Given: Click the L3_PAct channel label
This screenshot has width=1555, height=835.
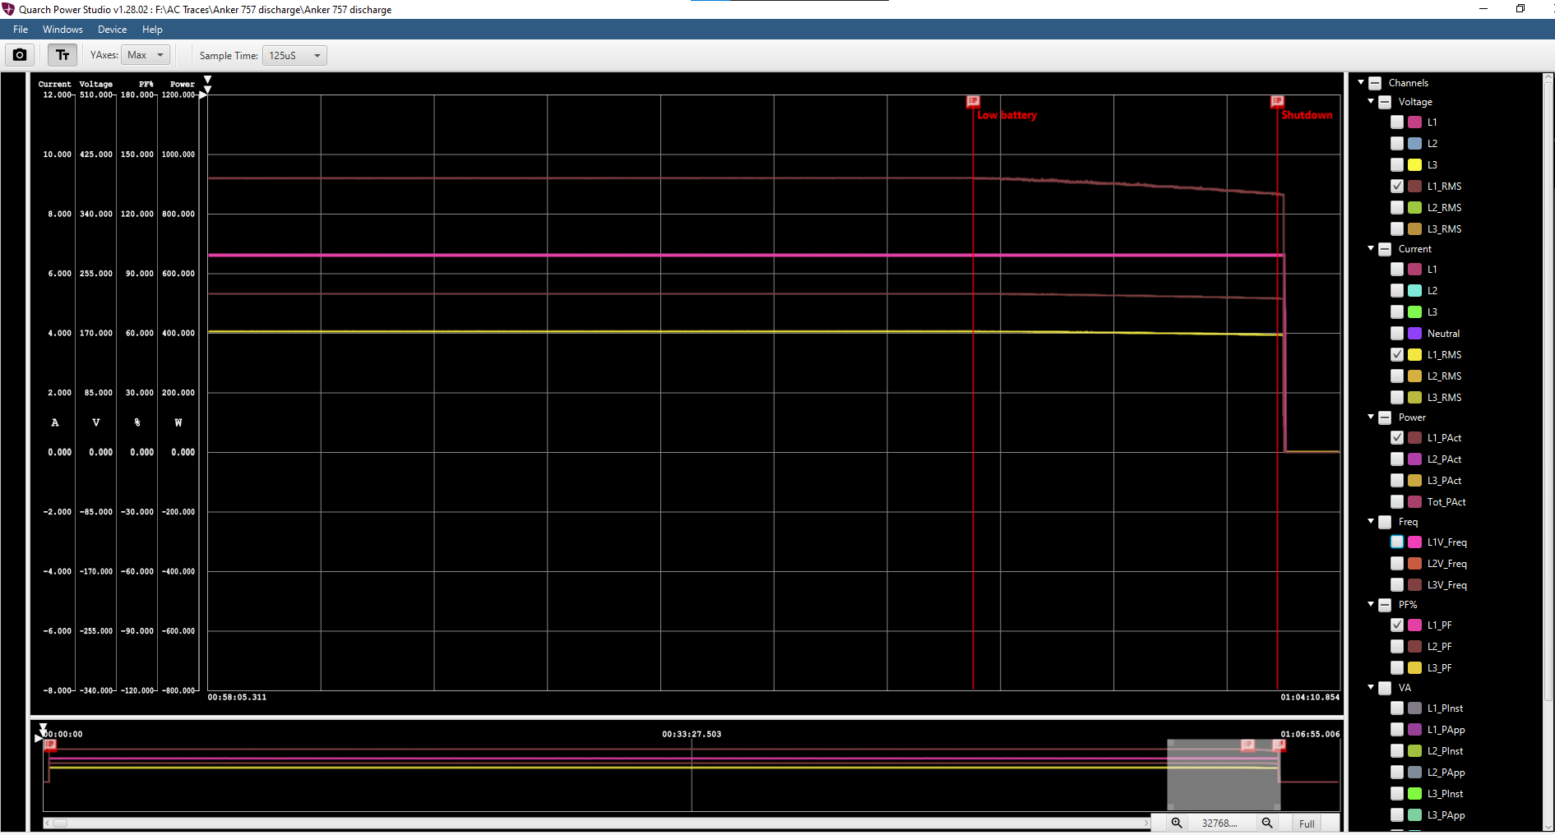Looking at the screenshot, I should (x=1444, y=481).
